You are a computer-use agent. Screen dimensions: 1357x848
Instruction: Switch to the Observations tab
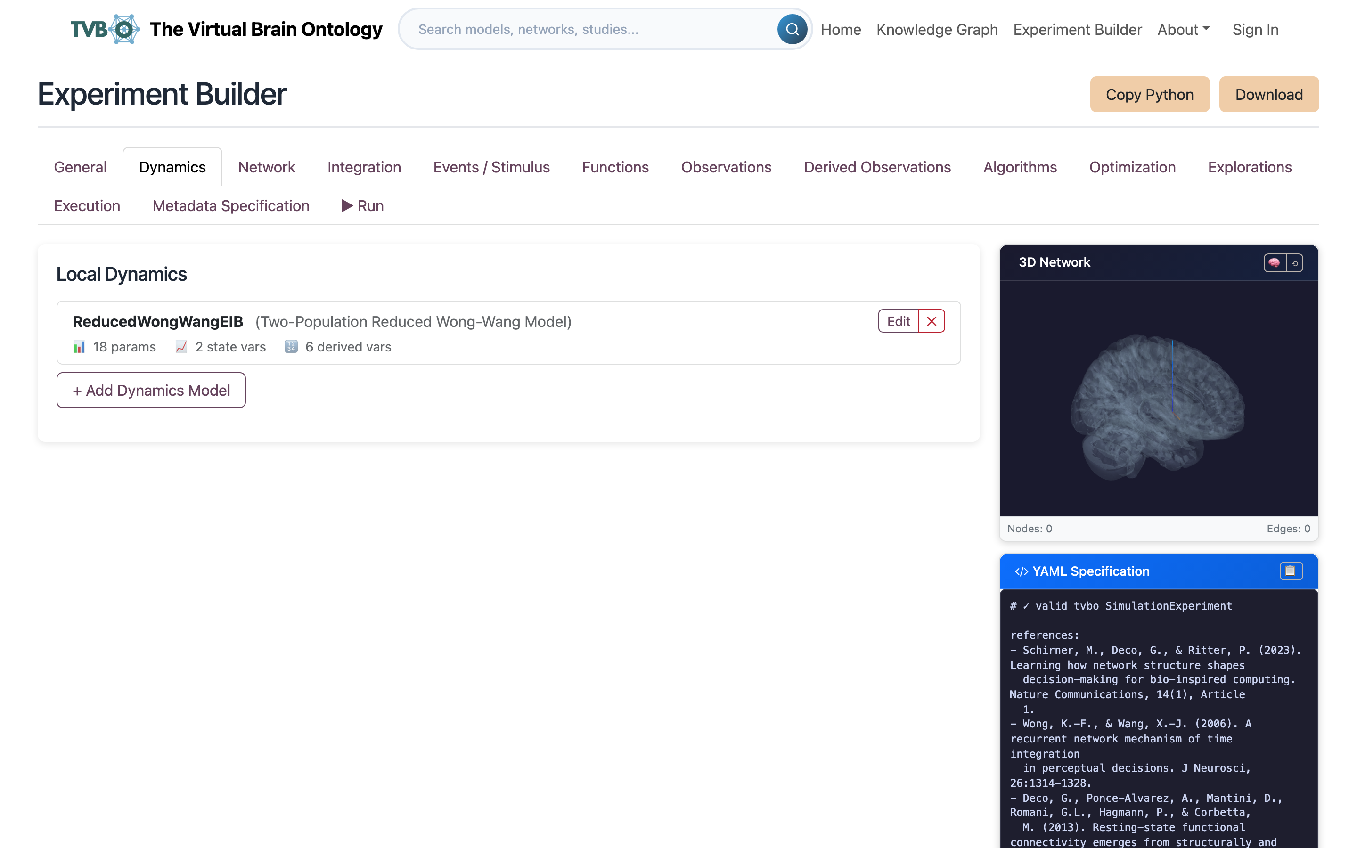tap(726, 167)
